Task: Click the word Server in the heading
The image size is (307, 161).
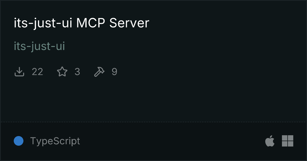Action: click(129, 23)
